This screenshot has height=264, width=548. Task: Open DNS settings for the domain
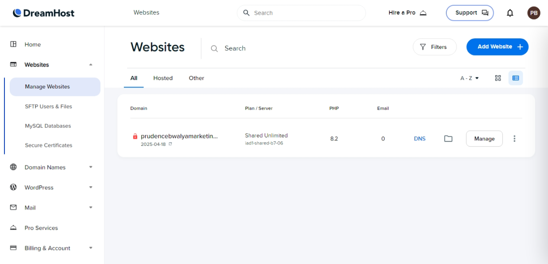419,138
